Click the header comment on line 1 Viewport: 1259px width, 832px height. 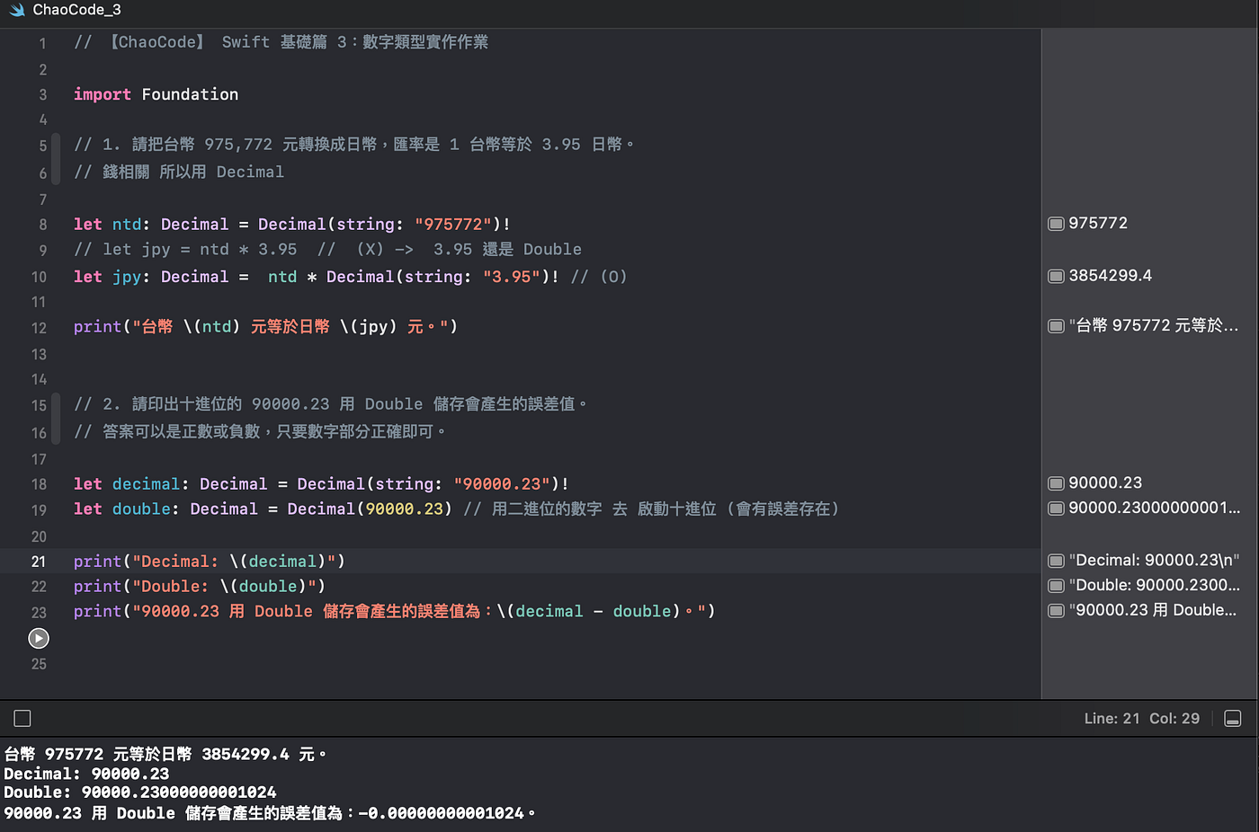point(281,42)
